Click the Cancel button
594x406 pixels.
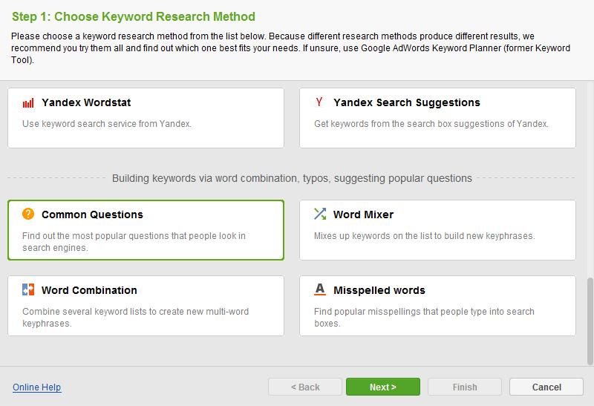point(546,387)
